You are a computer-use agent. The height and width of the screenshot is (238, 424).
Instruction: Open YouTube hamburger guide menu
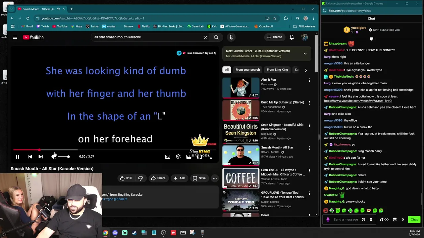15,37
